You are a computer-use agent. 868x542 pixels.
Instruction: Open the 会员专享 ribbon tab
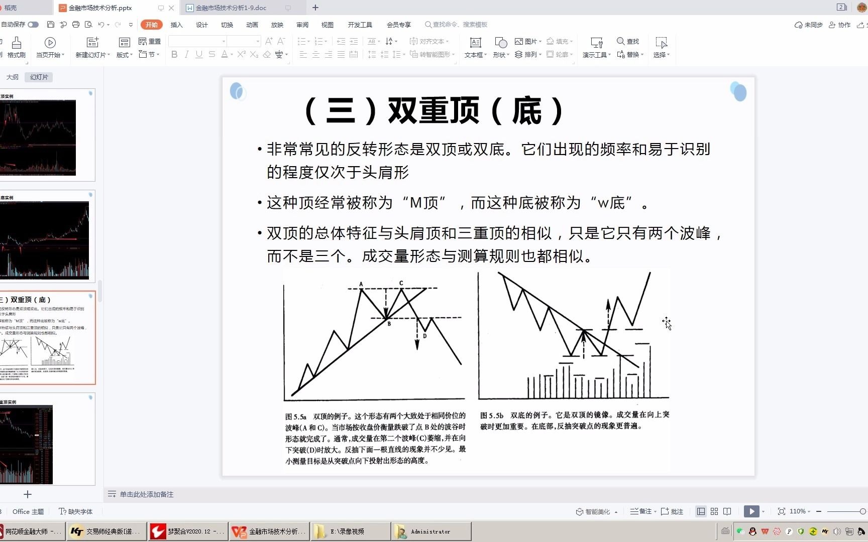click(398, 25)
